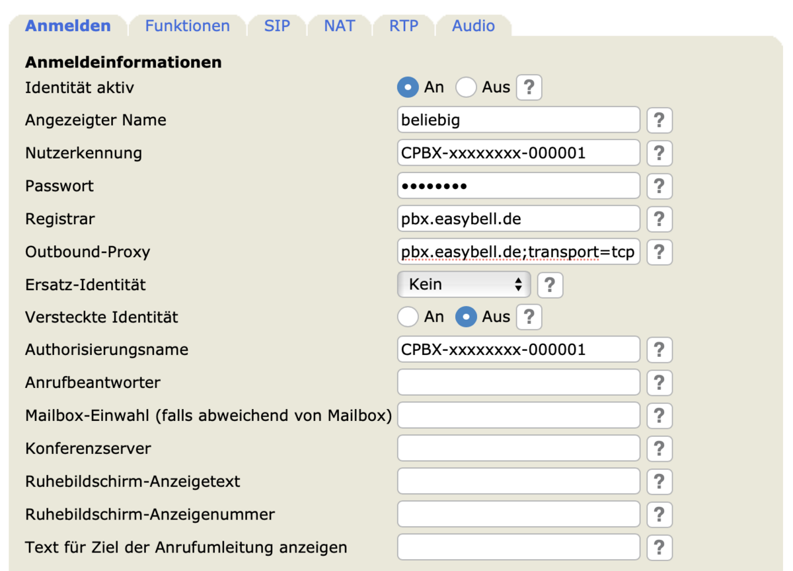The width and height of the screenshot is (793, 571).
Task: Show help for Authorisierungsname
Action: click(x=659, y=350)
